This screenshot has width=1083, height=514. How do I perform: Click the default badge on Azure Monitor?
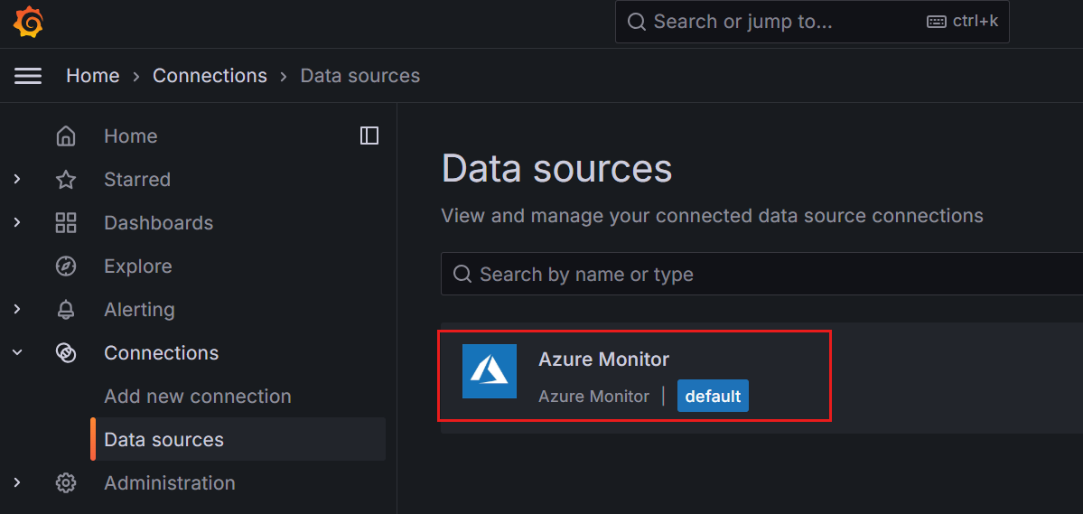(x=713, y=396)
